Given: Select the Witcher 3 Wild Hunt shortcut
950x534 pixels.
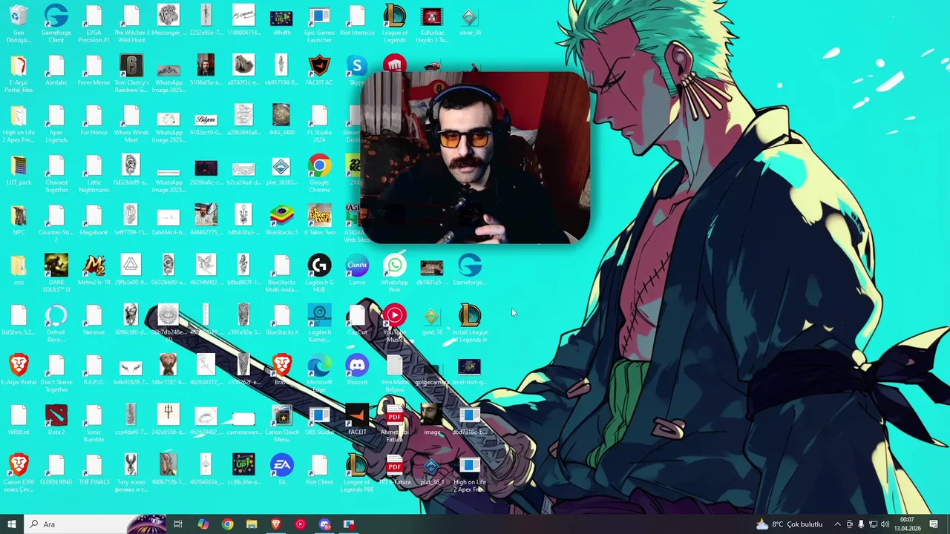Looking at the screenshot, I should 131,24.
